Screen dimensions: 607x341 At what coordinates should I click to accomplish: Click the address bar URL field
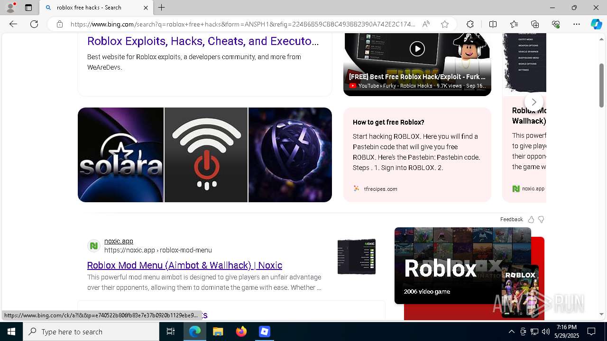point(243,24)
